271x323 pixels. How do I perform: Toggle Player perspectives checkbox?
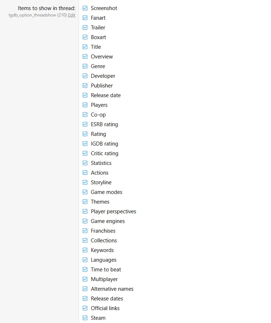pos(85,212)
